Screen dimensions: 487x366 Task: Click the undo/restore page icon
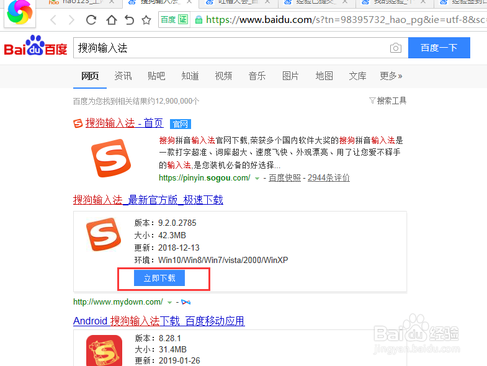click(x=129, y=20)
